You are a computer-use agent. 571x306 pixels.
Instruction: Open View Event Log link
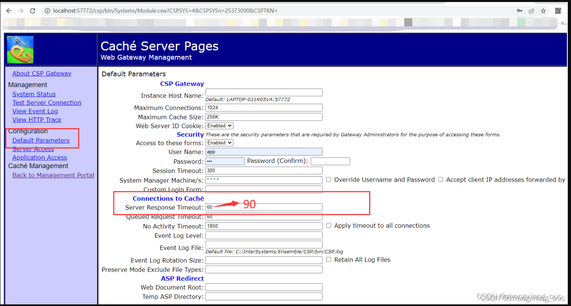point(35,111)
